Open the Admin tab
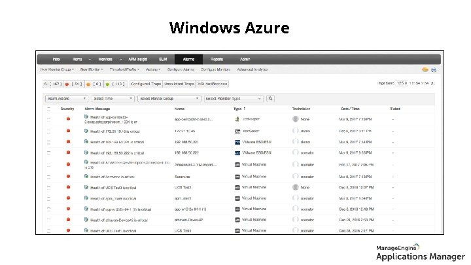471x265 pixels. coord(245,59)
